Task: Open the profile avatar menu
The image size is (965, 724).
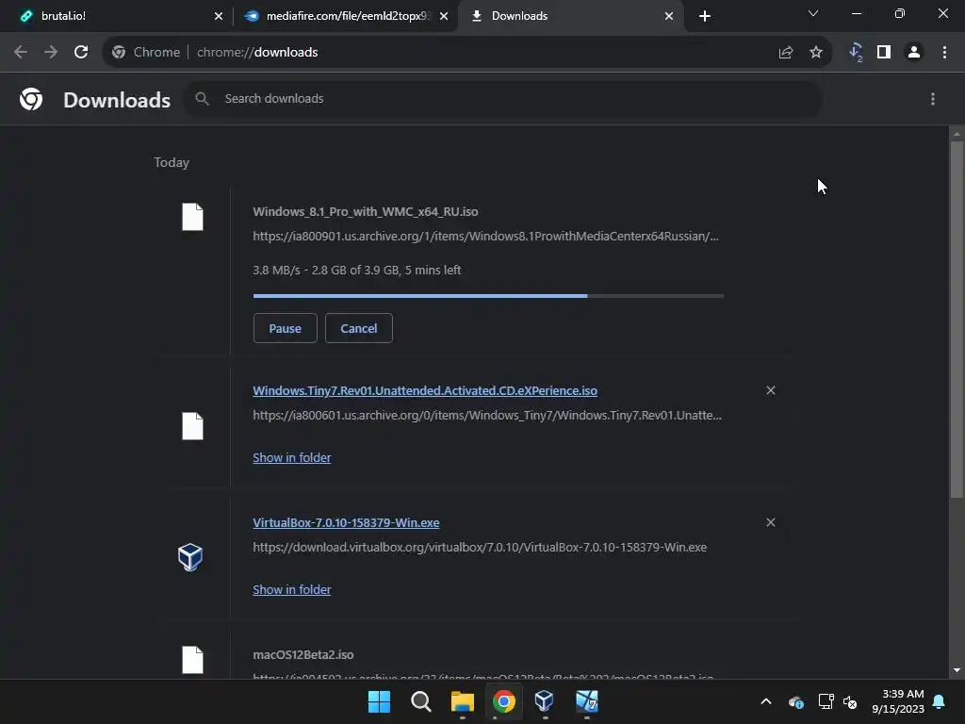Action: pos(914,53)
